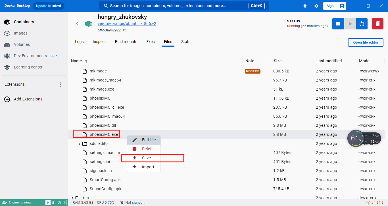Click the Import upload icon in menu
The width and height of the screenshot is (388, 206).
pos(135,167)
